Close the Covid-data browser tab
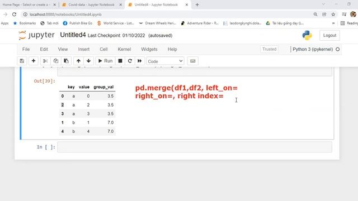The height and width of the screenshot is (201, 358). [121, 4]
